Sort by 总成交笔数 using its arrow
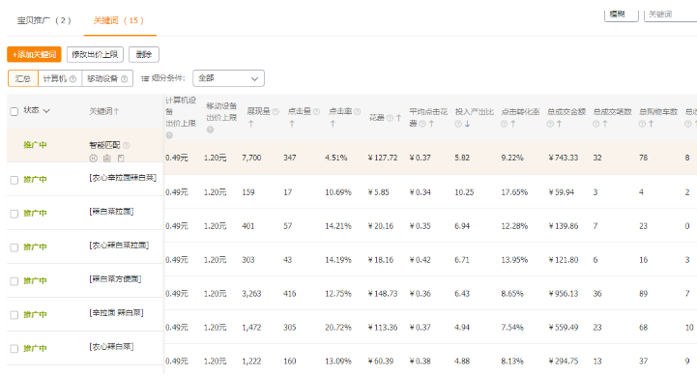697x376 pixels. point(605,124)
